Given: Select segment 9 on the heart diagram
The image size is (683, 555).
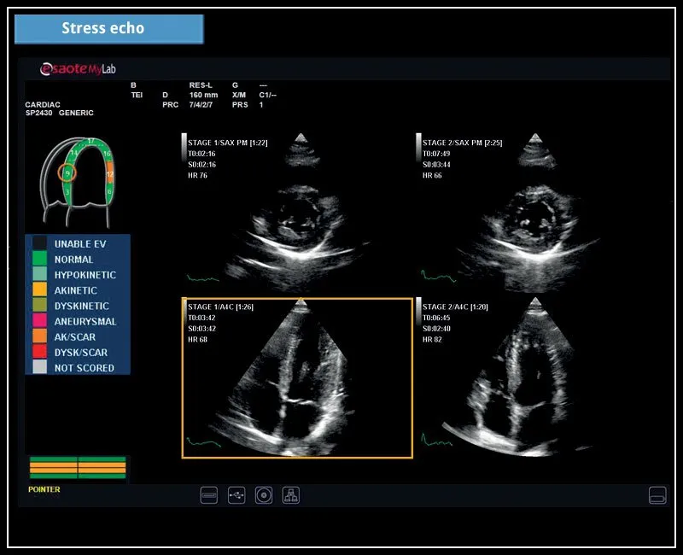Looking at the screenshot, I should click(x=67, y=172).
